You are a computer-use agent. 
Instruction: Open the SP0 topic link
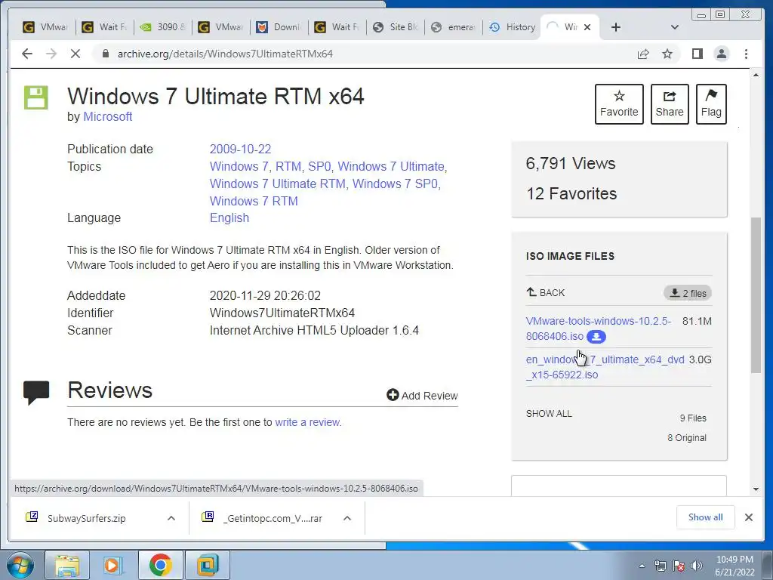click(x=319, y=167)
